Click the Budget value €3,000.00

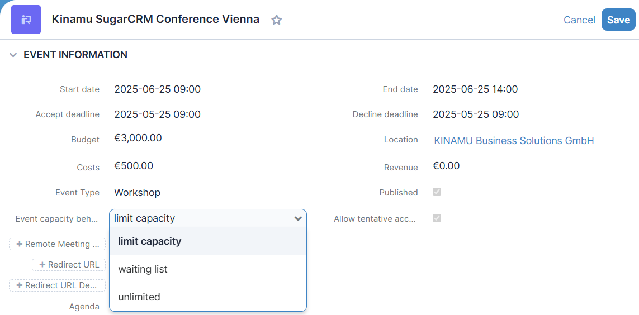[138, 138]
